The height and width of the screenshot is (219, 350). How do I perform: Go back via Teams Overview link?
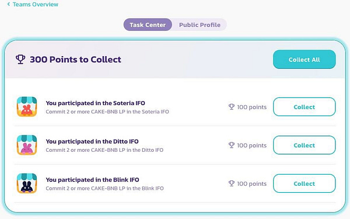(35, 4)
